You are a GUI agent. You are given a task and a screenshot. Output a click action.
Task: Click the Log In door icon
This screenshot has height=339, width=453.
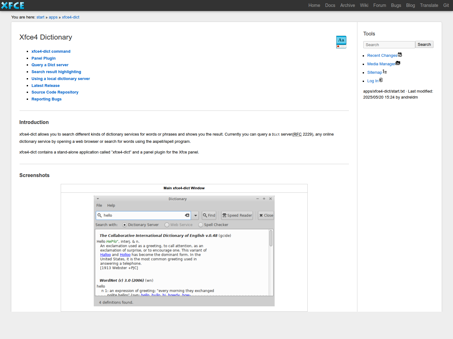(381, 80)
